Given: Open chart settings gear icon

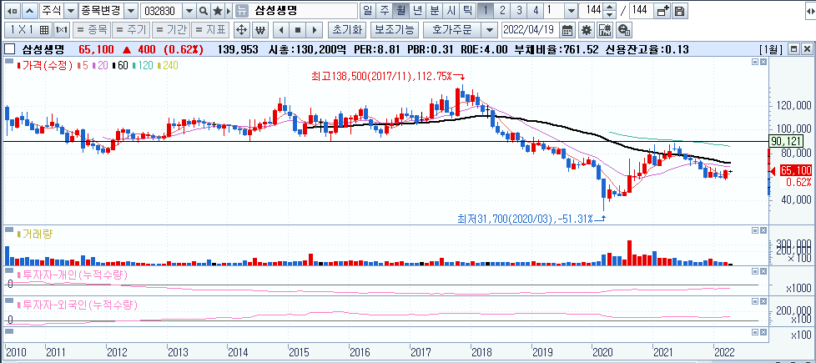Looking at the screenshot, I should 587,30.
